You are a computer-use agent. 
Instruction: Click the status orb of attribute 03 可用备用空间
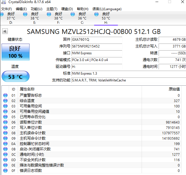(5, 106)
